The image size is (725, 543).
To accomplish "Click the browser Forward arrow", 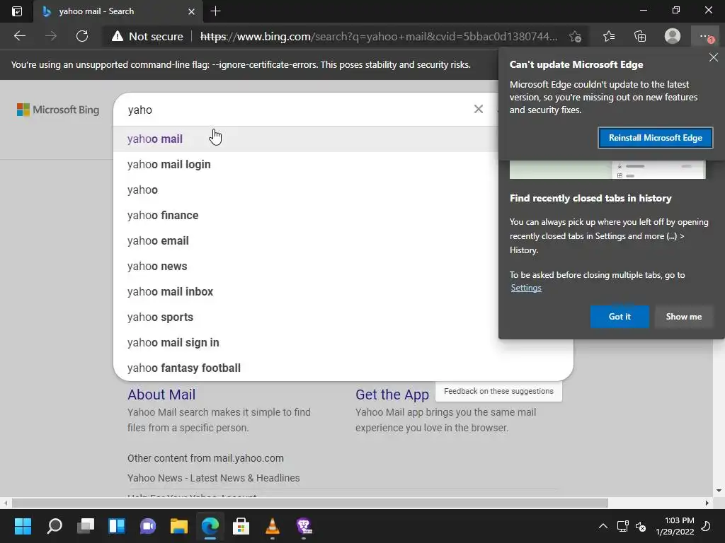I will pos(51,36).
